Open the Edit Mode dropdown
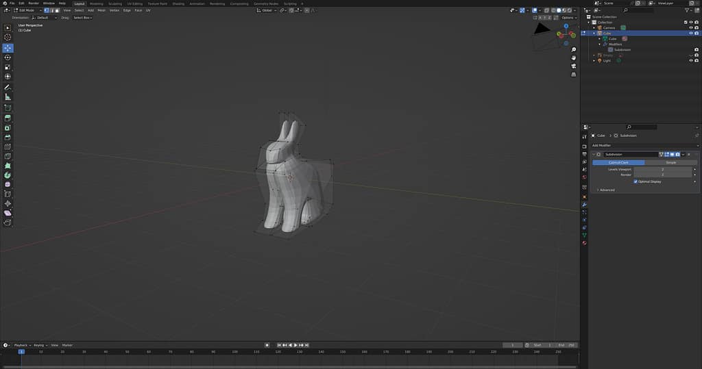This screenshot has height=369, width=702. (x=29, y=10)
